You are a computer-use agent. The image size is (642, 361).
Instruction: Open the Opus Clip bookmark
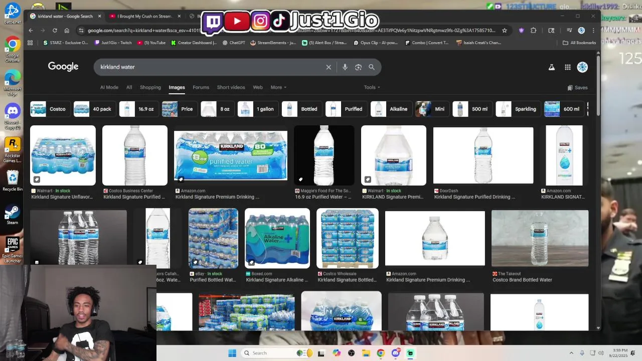375,43
